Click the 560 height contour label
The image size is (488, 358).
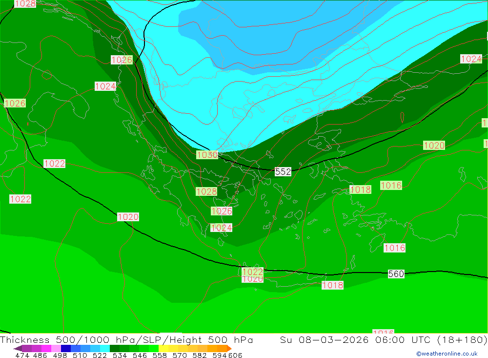[396, 274]
